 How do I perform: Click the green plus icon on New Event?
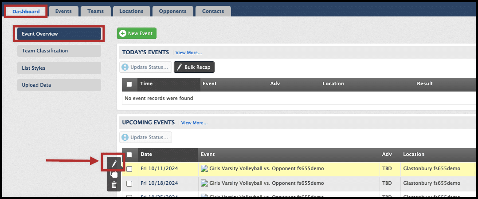click(x=123, y=34)
